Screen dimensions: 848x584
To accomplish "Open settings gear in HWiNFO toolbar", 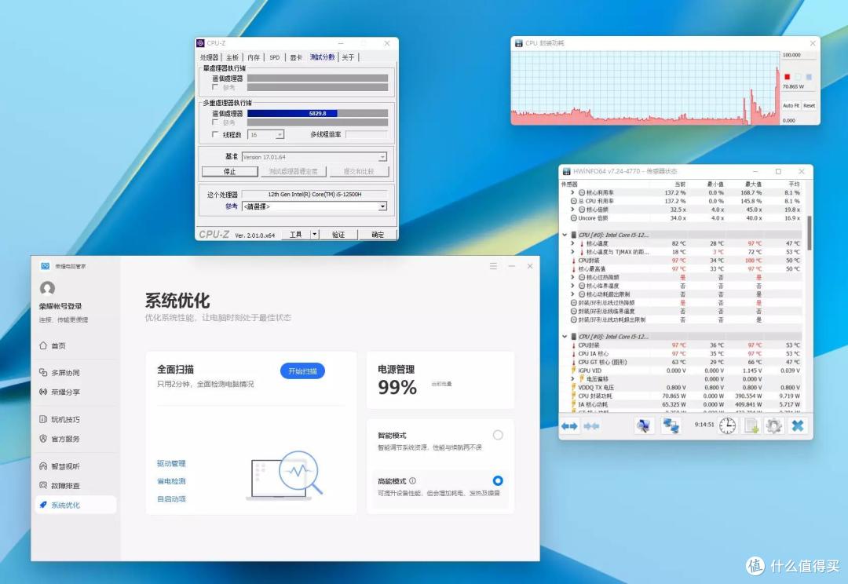I will point(774,425).
